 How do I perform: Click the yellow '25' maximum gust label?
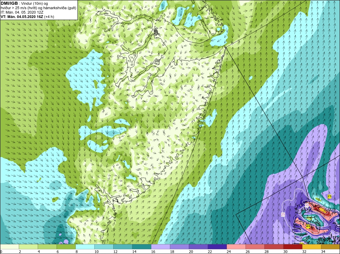(329, 196)
